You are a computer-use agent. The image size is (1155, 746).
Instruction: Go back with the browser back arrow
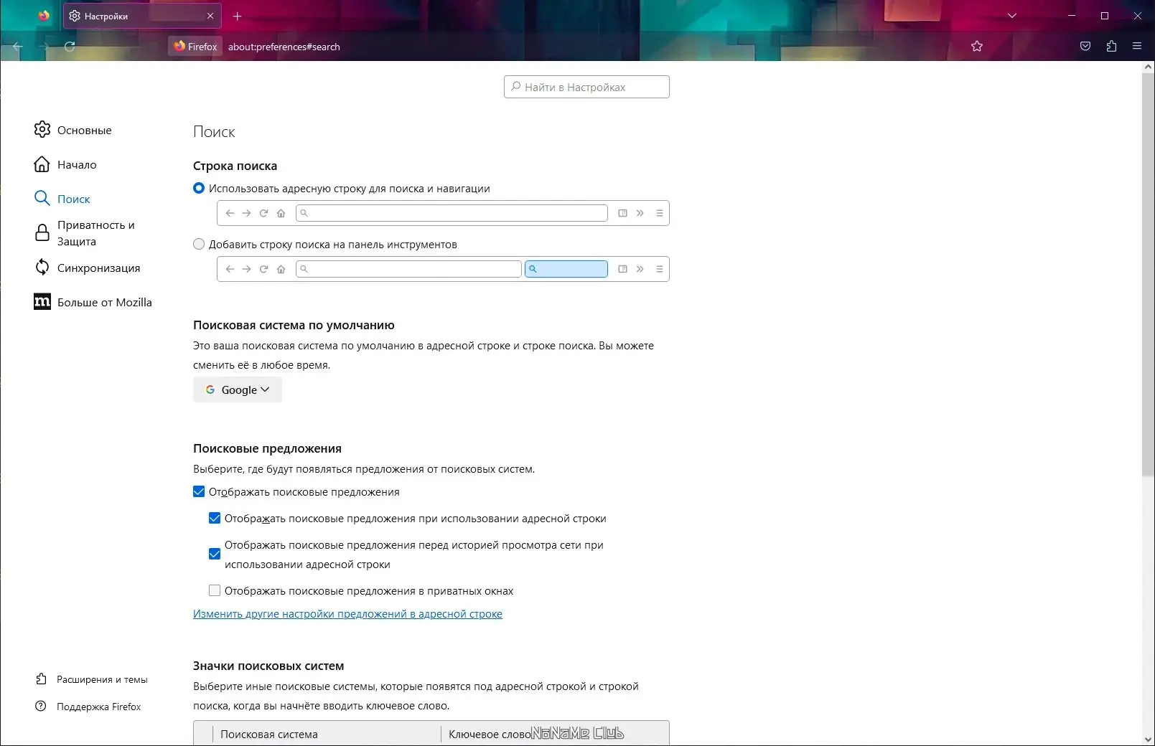click(18, 47)
